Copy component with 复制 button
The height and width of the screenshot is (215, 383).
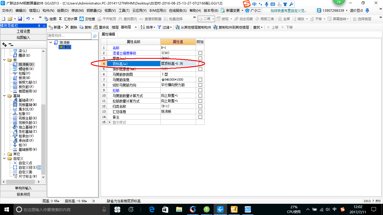click(x=85, y=27)
